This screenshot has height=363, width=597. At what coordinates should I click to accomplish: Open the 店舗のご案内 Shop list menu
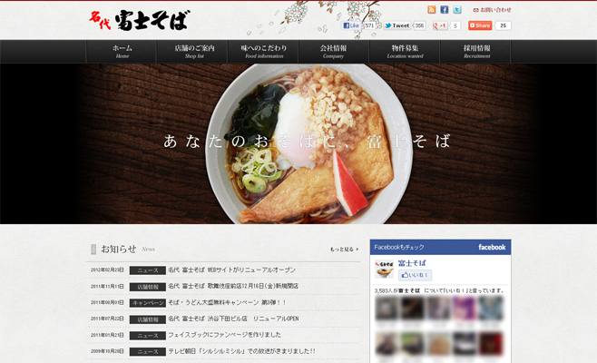pos(194,52)
